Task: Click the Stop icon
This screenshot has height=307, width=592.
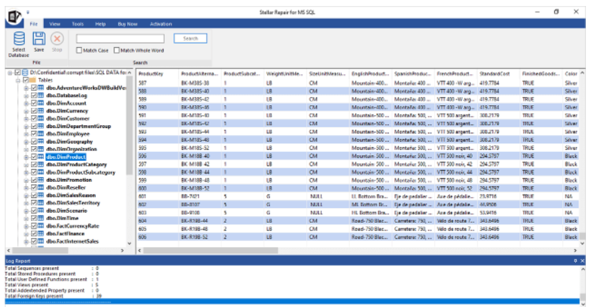Action: [x=57, y=38]
